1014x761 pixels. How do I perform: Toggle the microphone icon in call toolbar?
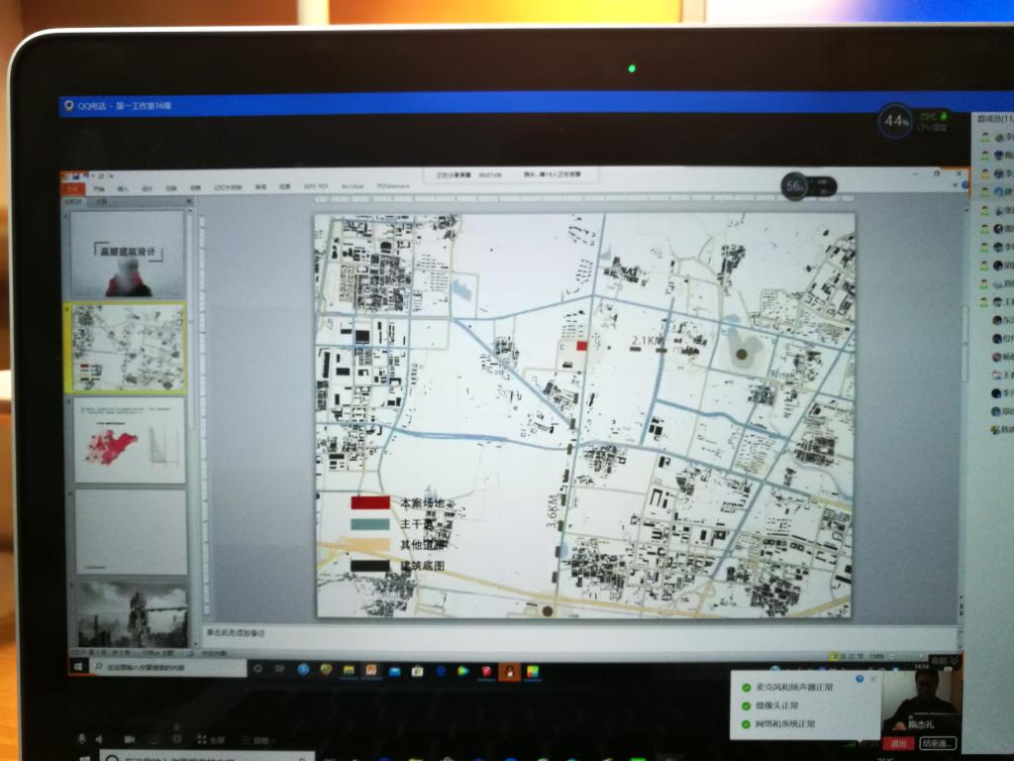(83, 739)
